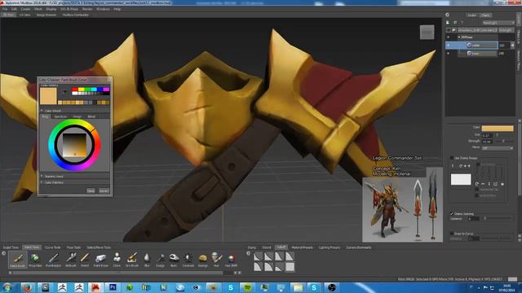Select the Projection paint tool
The width and height of the screenshot is (522, 293).
pyautogui.click(x=35, y=259)
